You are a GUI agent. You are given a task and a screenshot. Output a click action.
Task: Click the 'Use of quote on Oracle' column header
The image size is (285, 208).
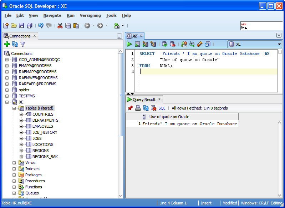(x=169, y=117)
